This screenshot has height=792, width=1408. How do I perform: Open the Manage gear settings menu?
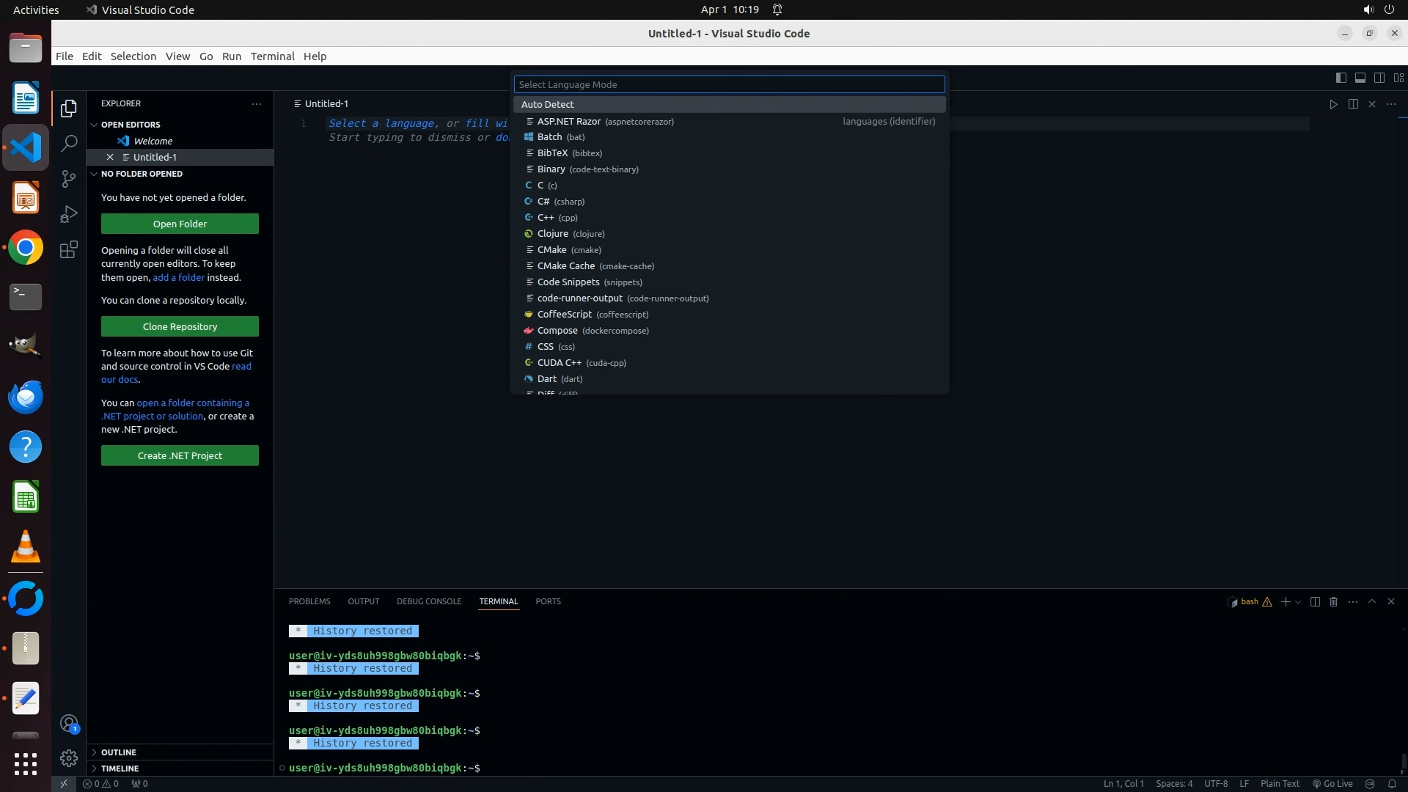coord(69,758)
